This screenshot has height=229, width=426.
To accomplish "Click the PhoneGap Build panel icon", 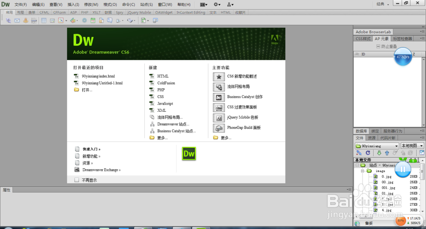I will (219, 128).
